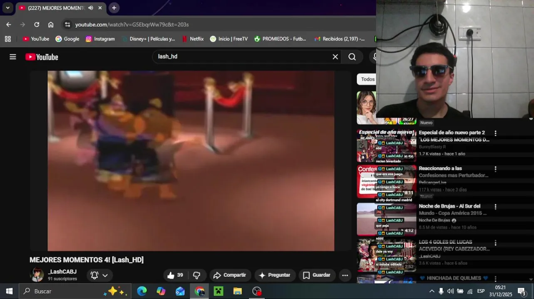Screen dimensions: 534x299
Task: Click the Noche de Brujas video thumbnail
Action: tap(386, 219)
